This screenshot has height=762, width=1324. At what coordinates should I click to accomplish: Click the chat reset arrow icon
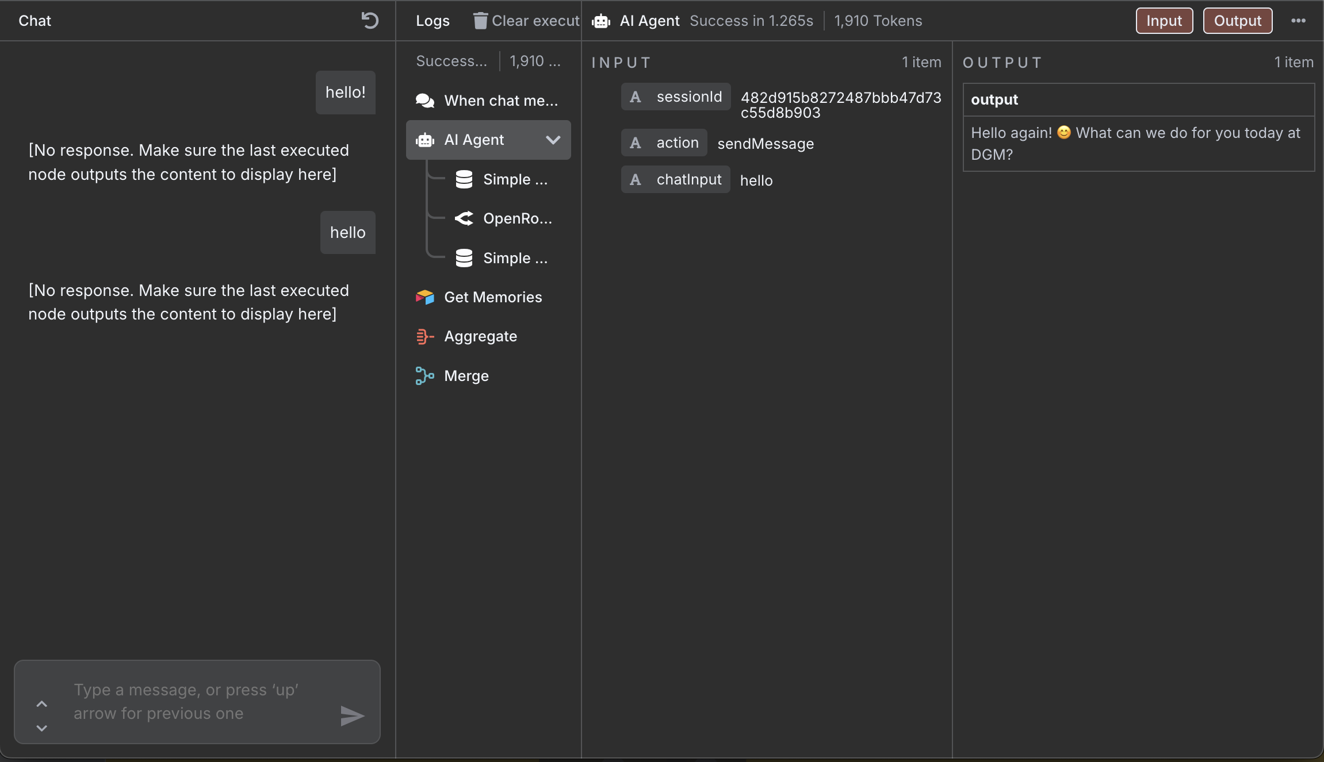[x=370, y=21]
